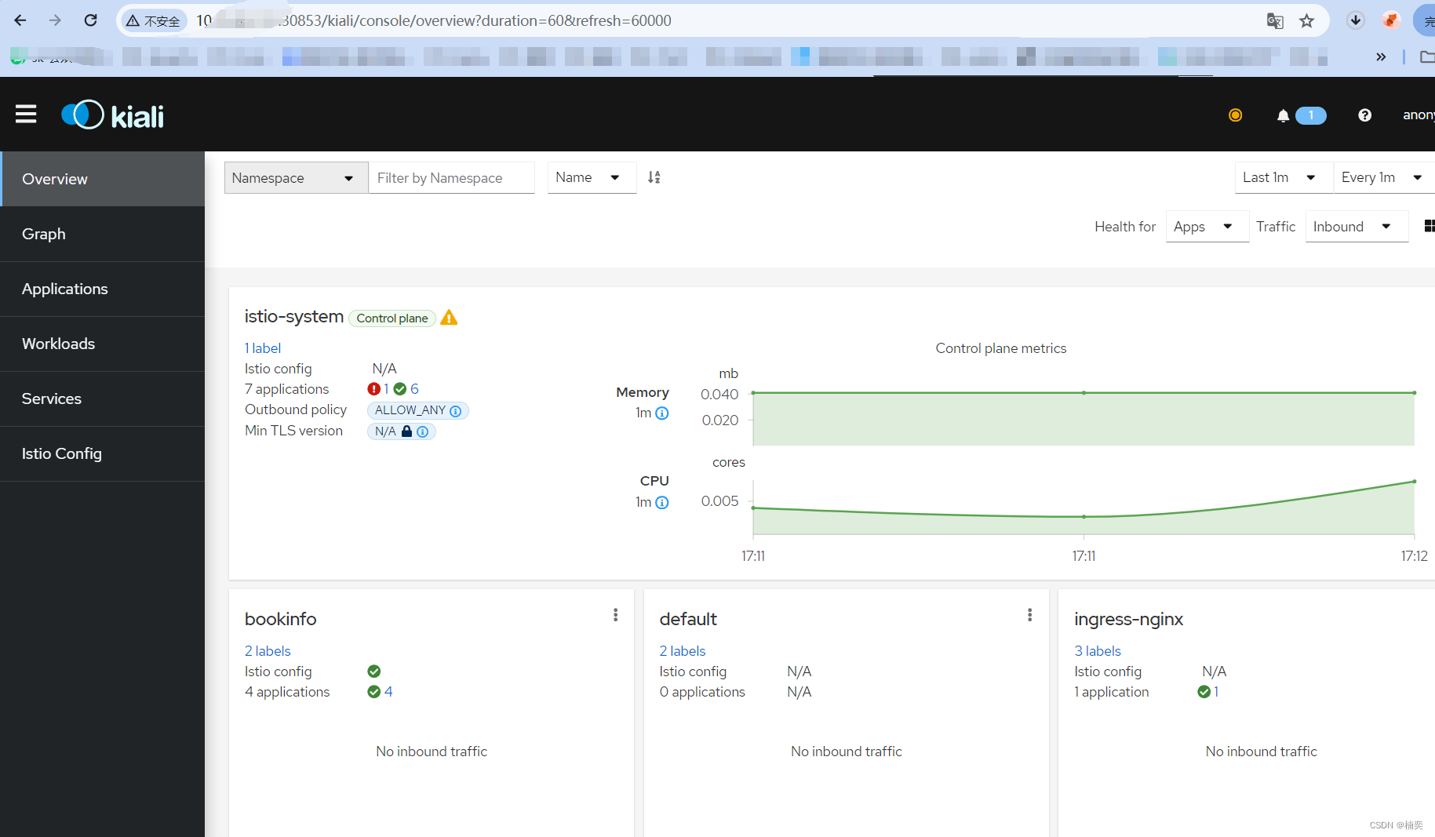Open the browser translate icon
Viewport: 1435px width, 837px height.
coord(1275,21)
